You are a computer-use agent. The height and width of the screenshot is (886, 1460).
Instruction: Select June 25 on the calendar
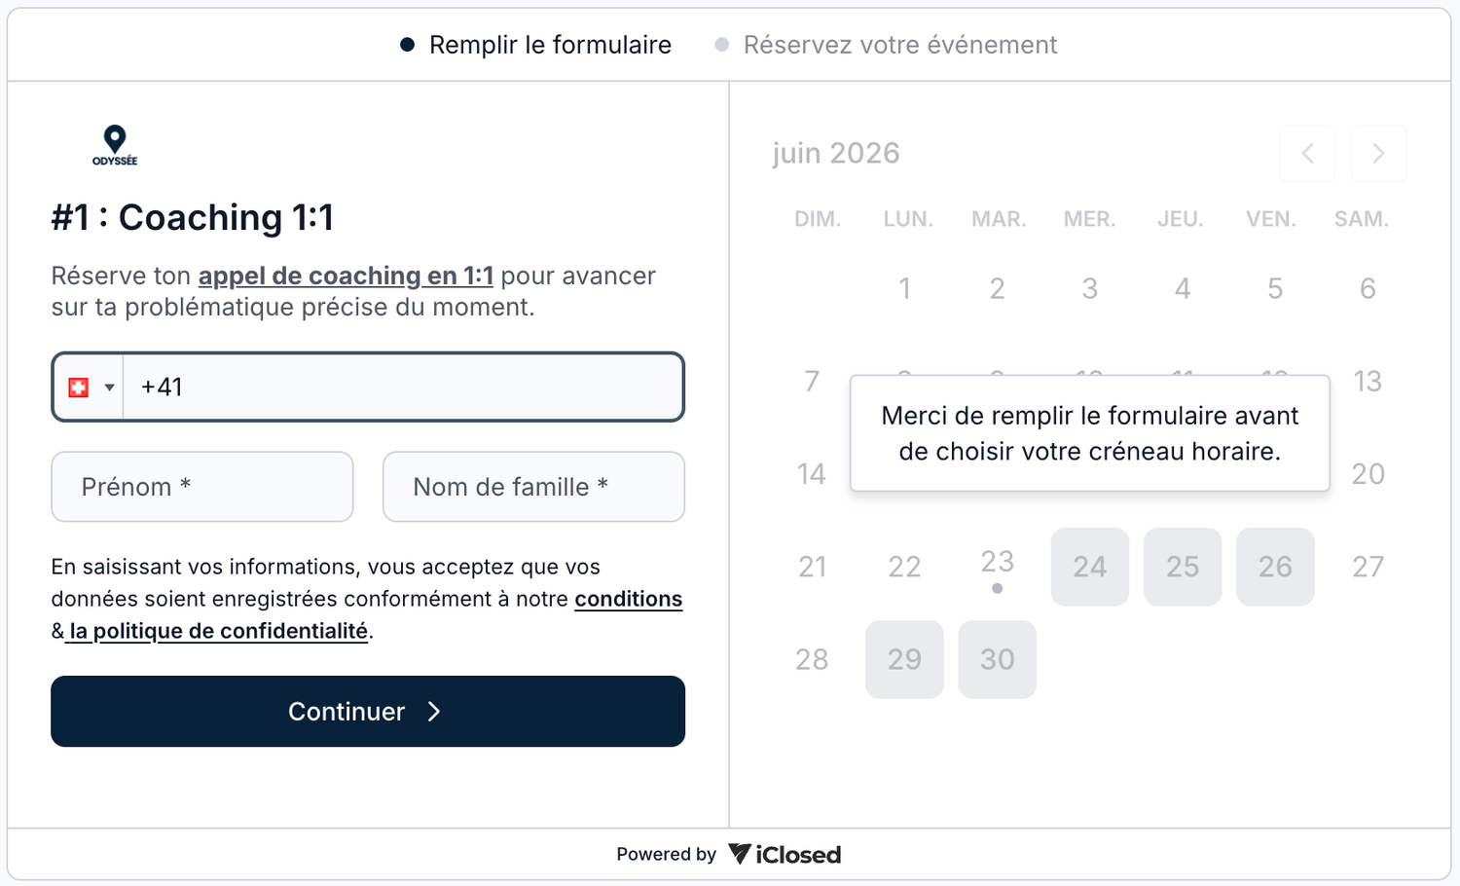pos(1183,567)
